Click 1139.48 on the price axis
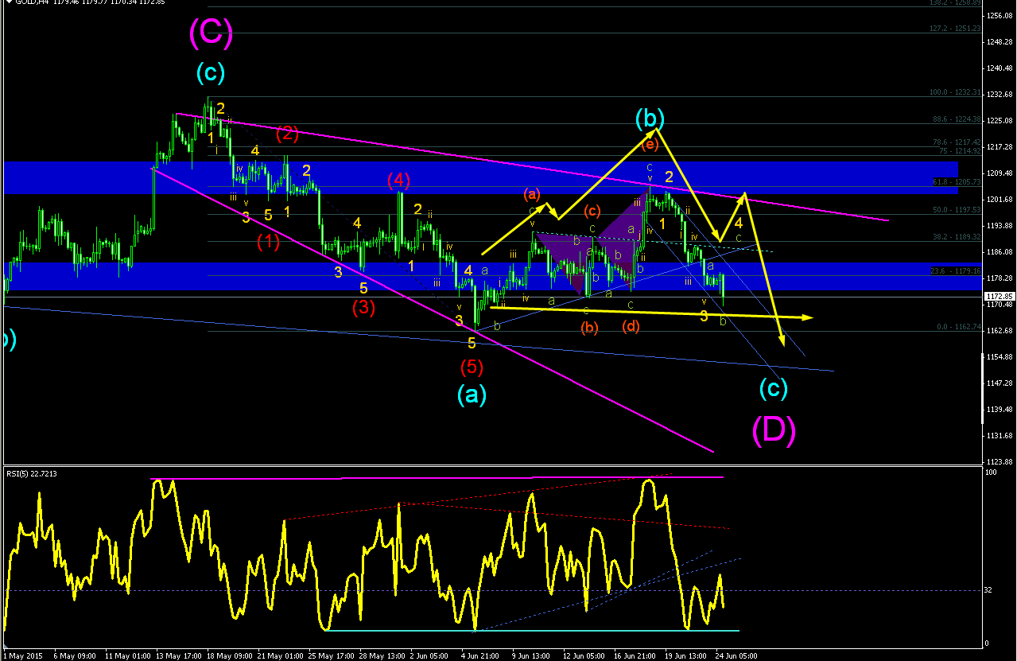 1000,410
